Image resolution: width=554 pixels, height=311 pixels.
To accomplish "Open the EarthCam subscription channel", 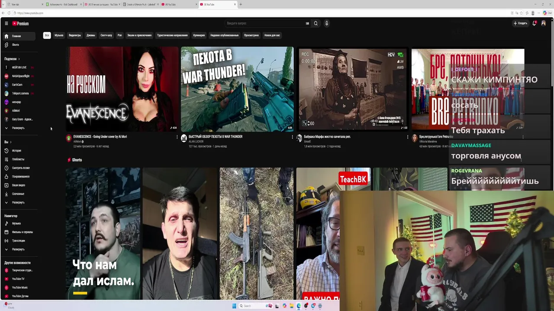I will tap(19, 85).
